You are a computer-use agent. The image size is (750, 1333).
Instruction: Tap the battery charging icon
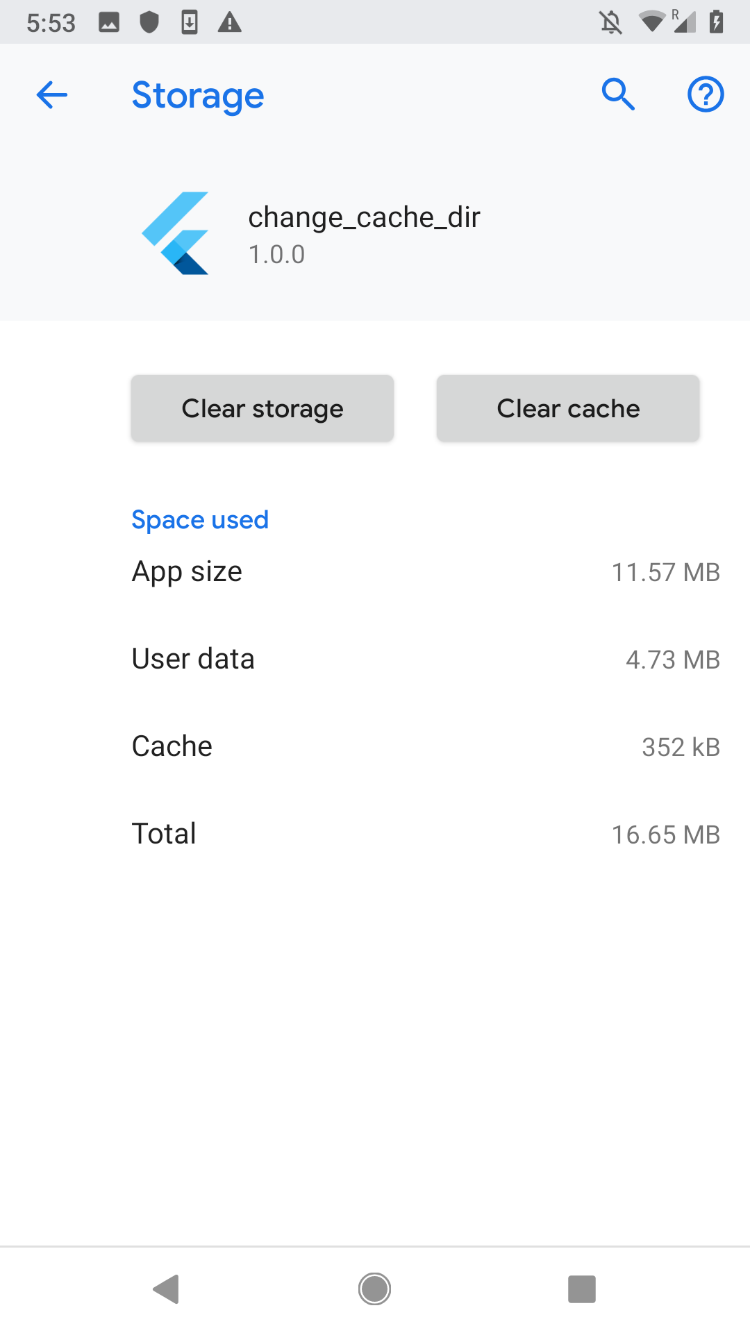coord(717,23)
